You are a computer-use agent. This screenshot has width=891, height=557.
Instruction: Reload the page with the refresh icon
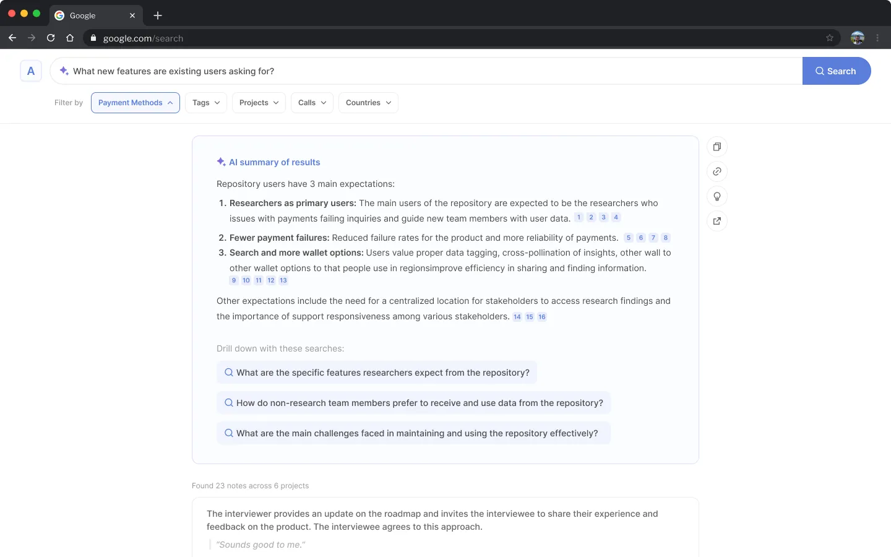51,38
